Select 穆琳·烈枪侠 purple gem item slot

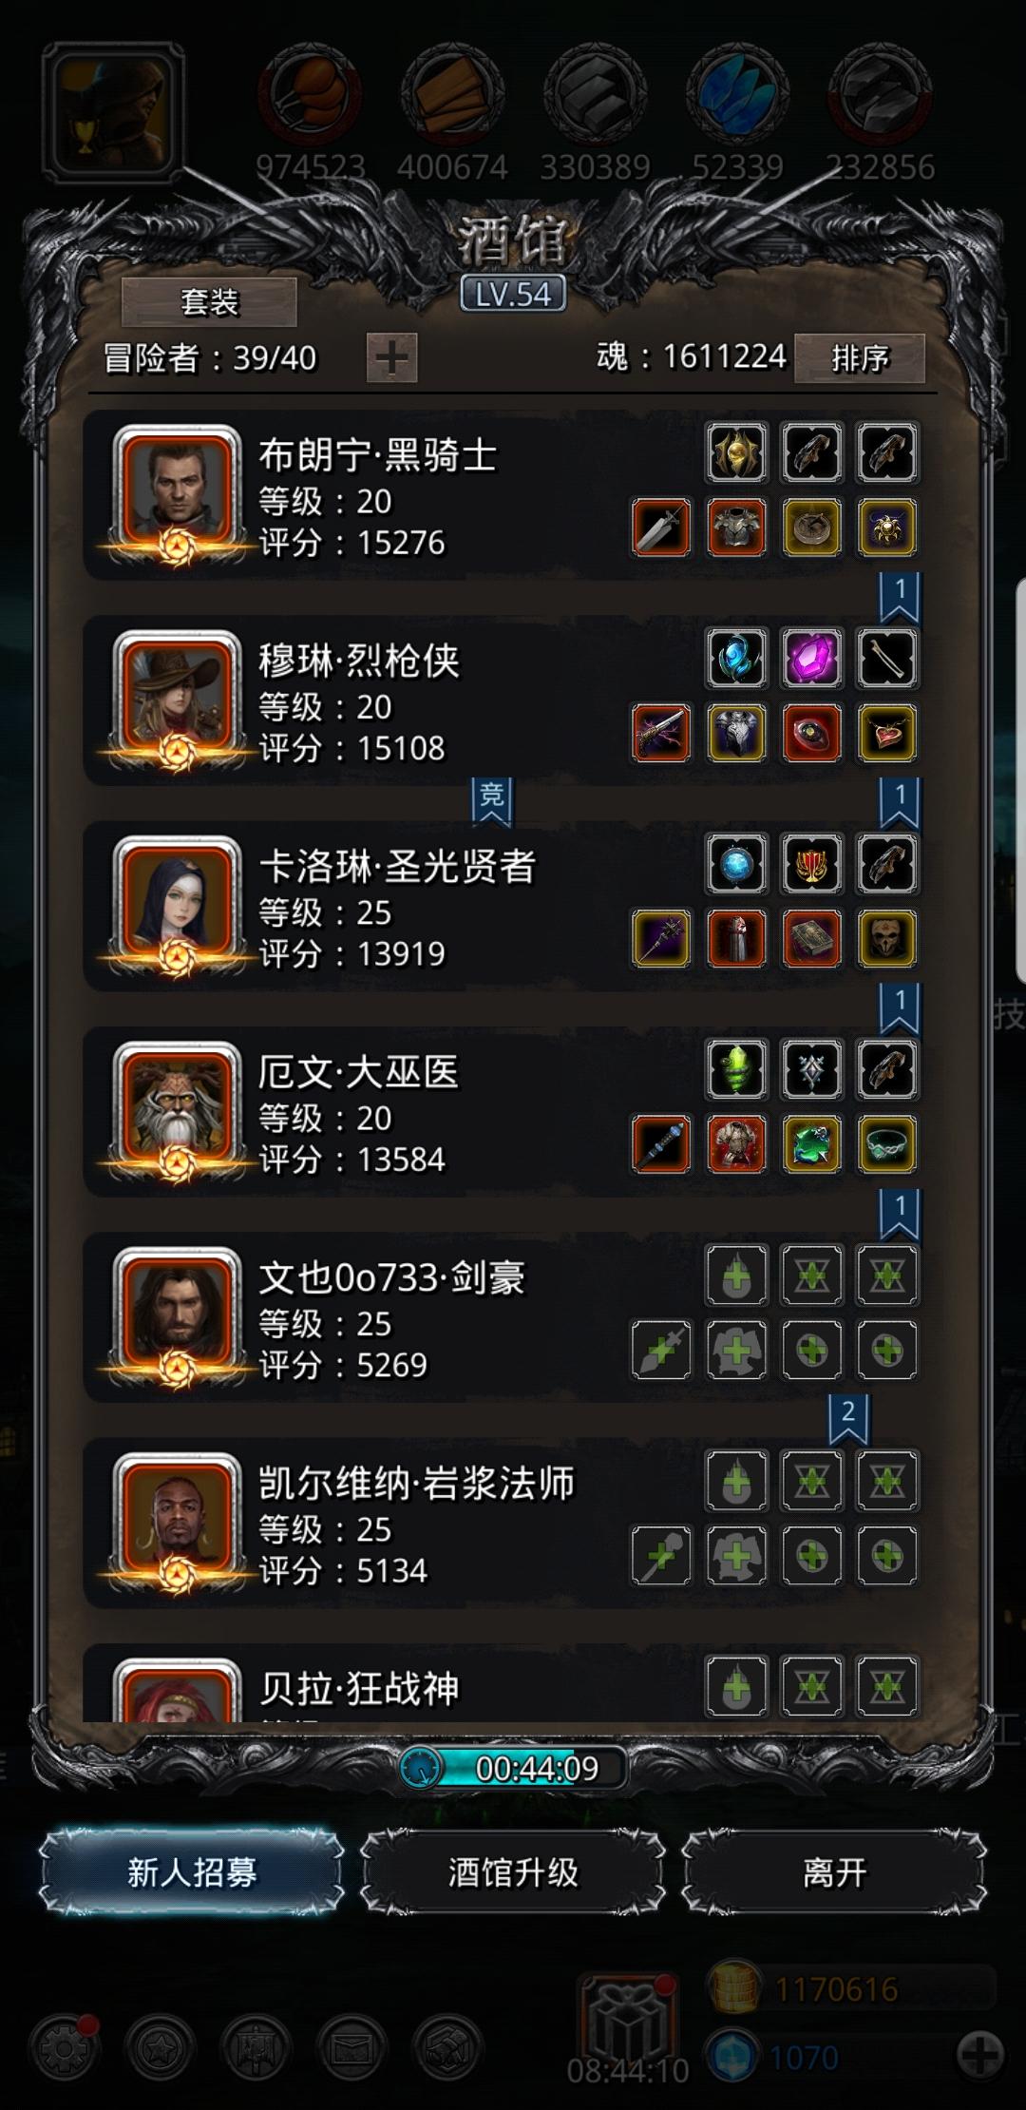pyautogui.click(x=811, y=658)
